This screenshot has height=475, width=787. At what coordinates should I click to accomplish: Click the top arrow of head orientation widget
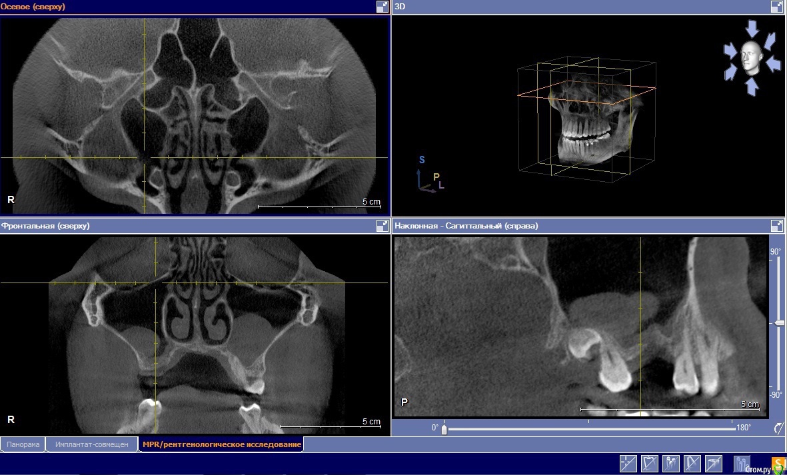(752, 29)
